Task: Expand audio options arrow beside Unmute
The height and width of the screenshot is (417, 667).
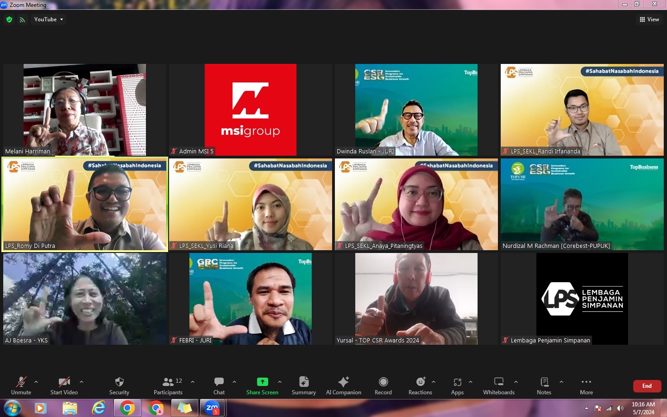Action: (36, 382)
